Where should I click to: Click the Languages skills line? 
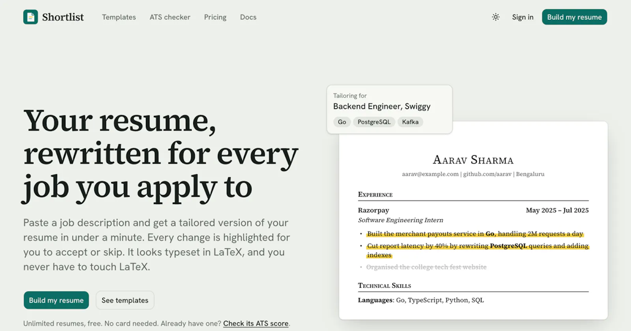(x=421, y=300)
